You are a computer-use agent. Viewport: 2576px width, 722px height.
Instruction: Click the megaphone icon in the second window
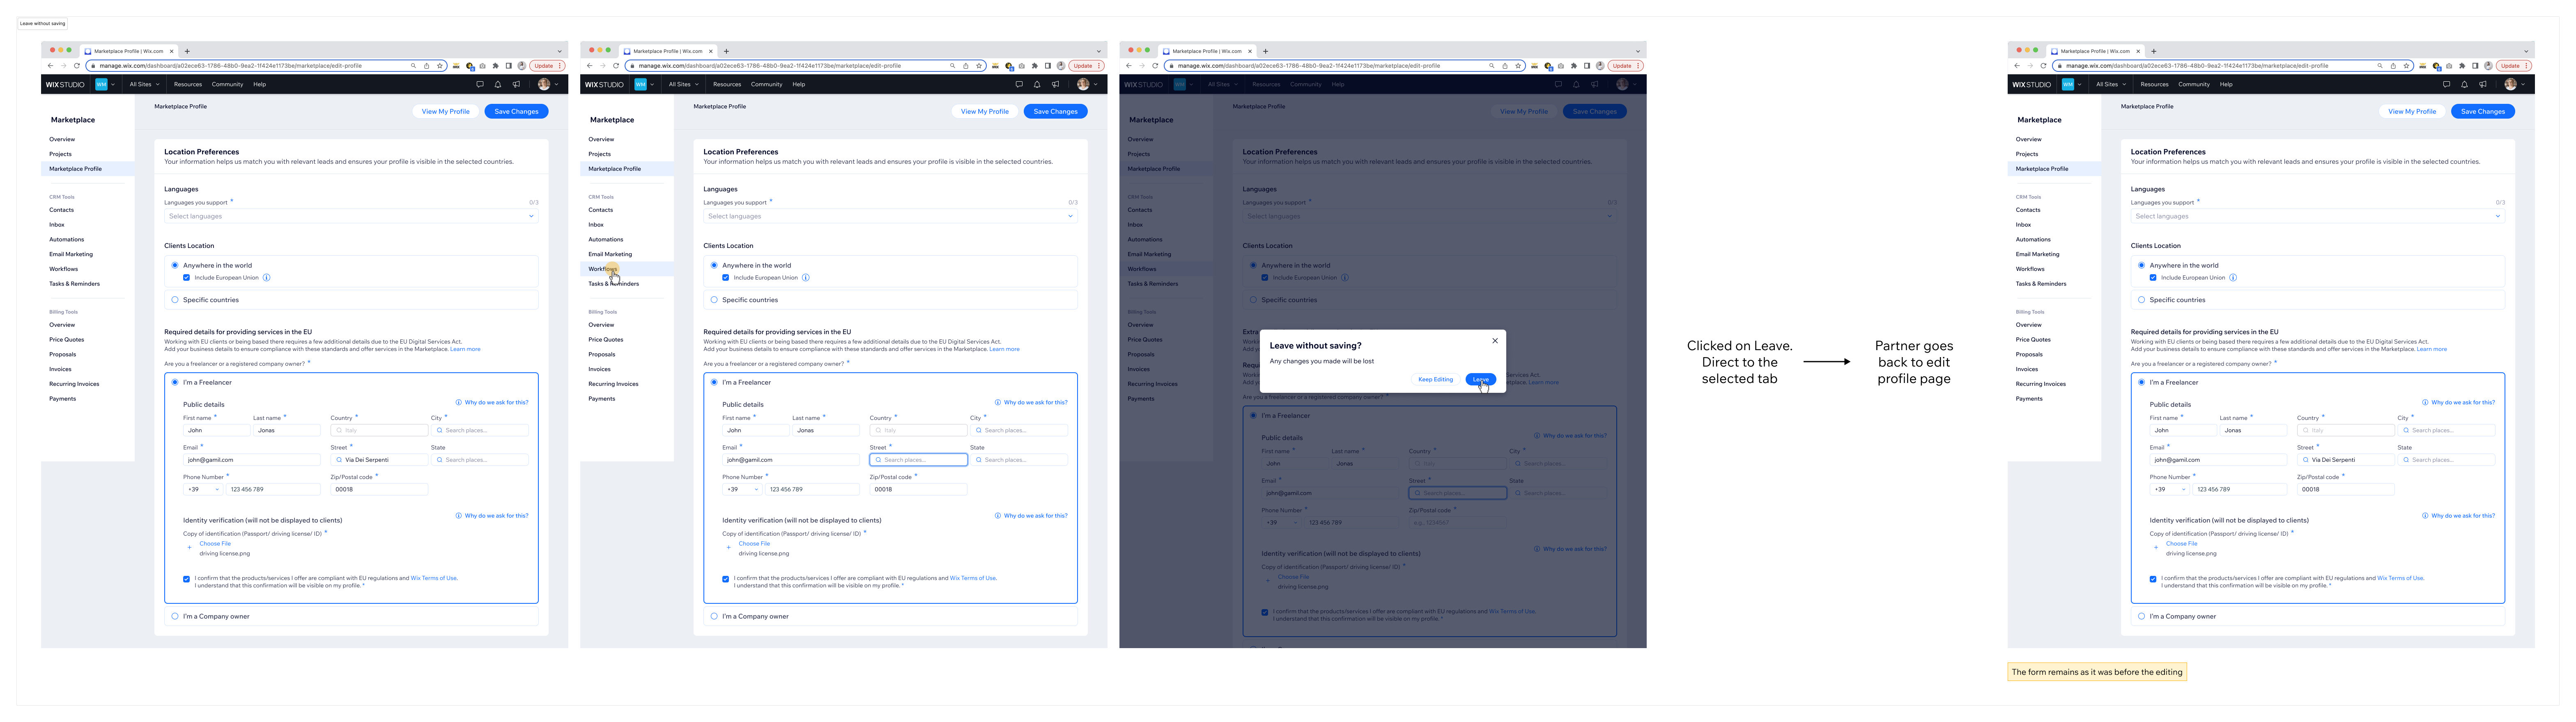1055,84
